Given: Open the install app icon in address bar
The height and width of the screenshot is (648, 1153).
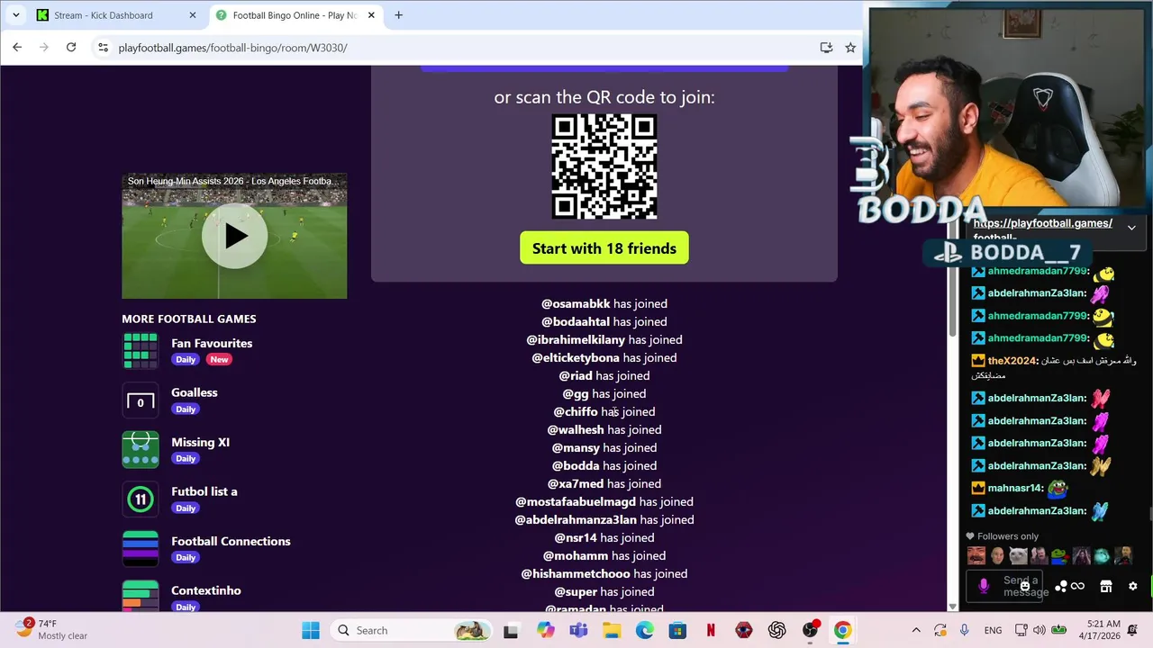Looking at the screenshot, I should click(826, 48).
